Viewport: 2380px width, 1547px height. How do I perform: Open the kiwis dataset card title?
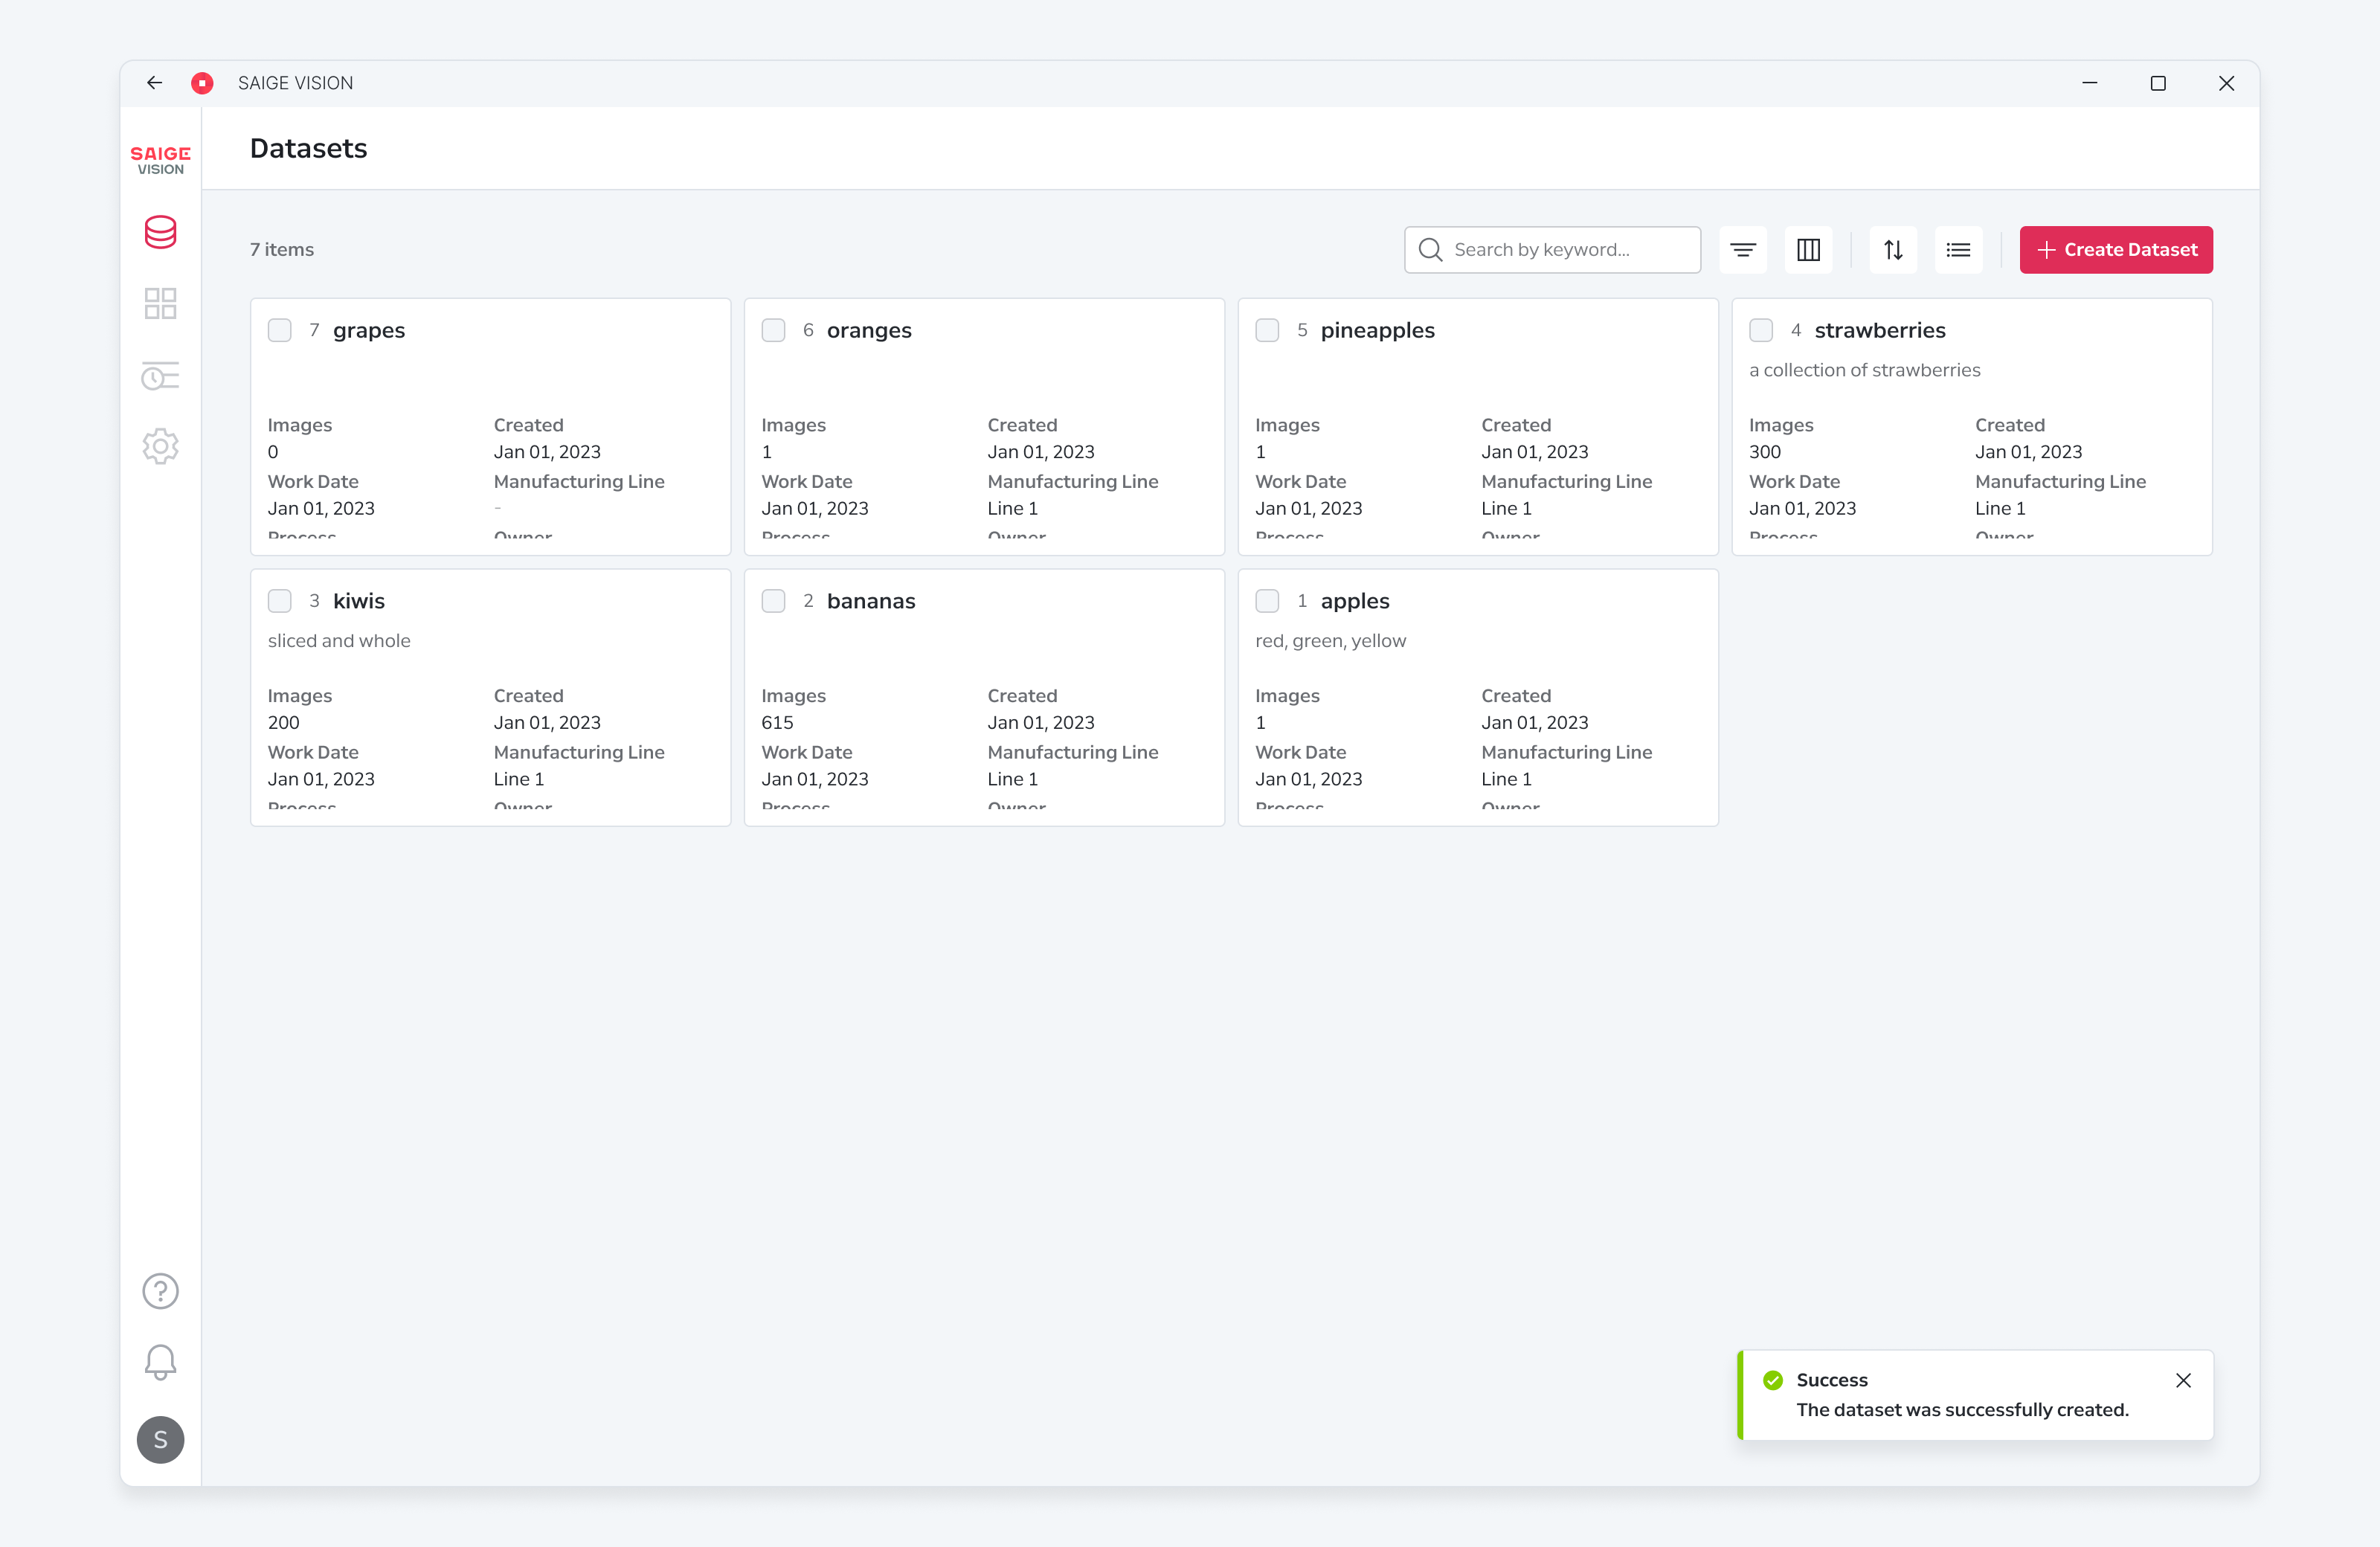click(x=359, y=601)
